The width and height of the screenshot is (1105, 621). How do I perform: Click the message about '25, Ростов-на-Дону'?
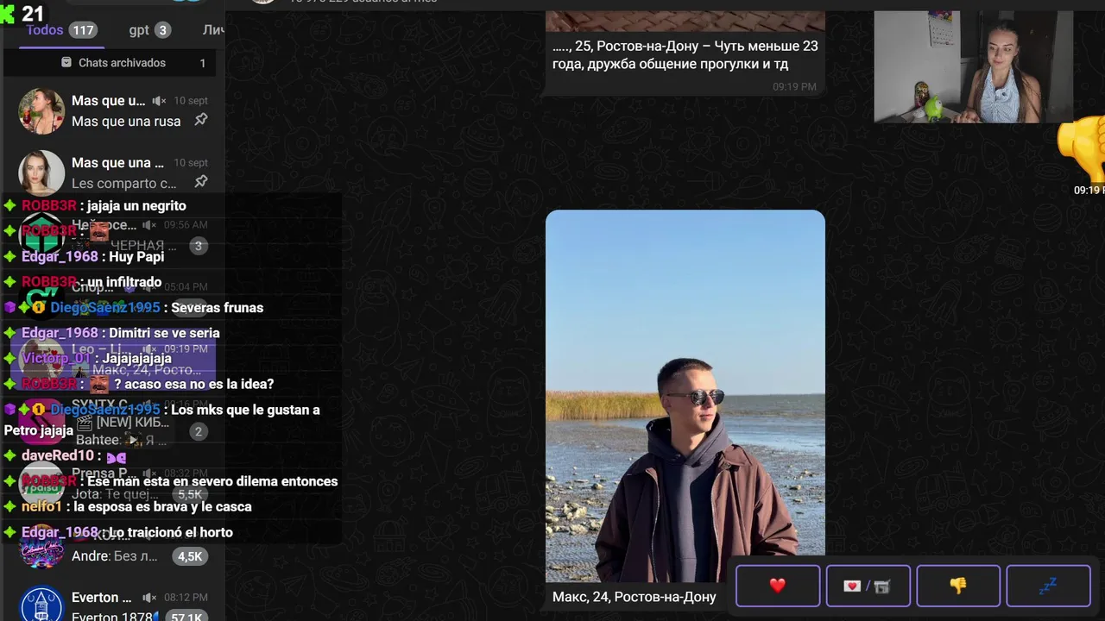click(x=685, y=54)
